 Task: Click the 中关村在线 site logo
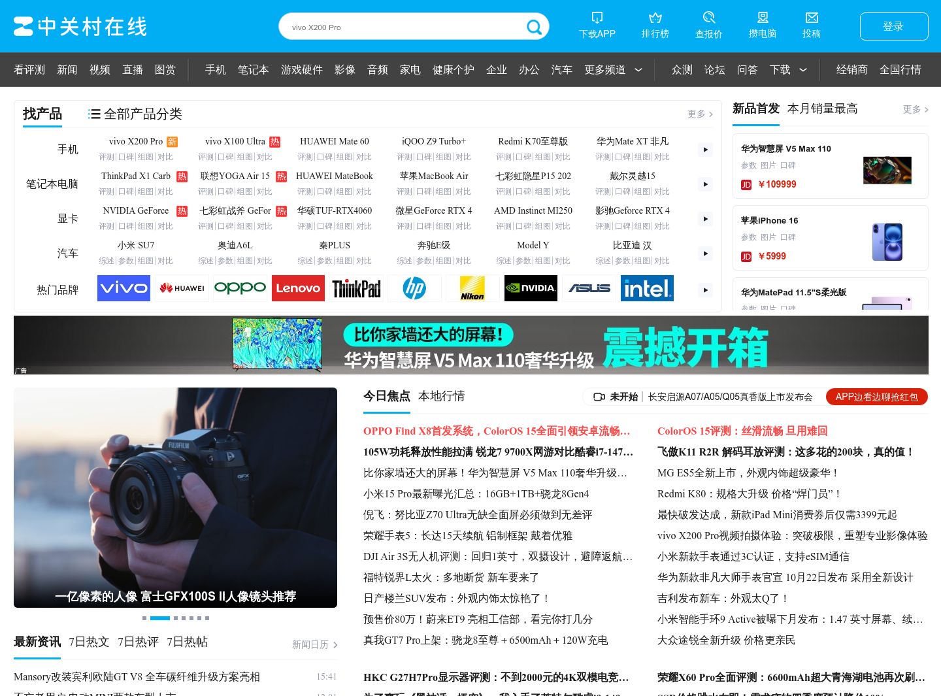[80, 27]
